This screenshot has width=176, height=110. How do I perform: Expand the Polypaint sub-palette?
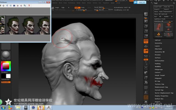click(158, 78)
